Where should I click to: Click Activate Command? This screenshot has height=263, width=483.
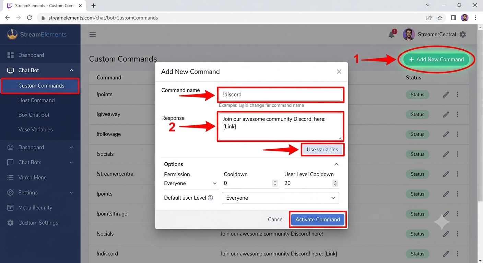tap(318, 220)
